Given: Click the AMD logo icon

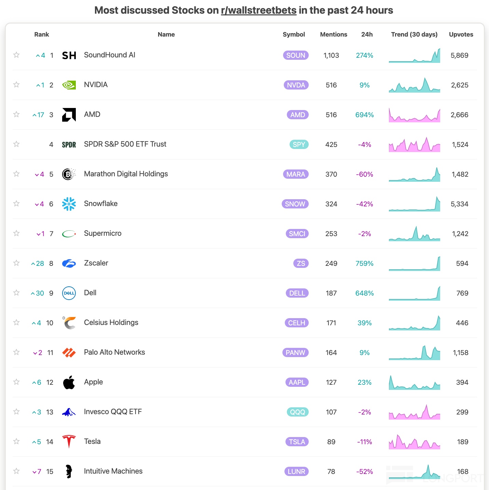Looking at the screenshot, I should coord(69,115).
